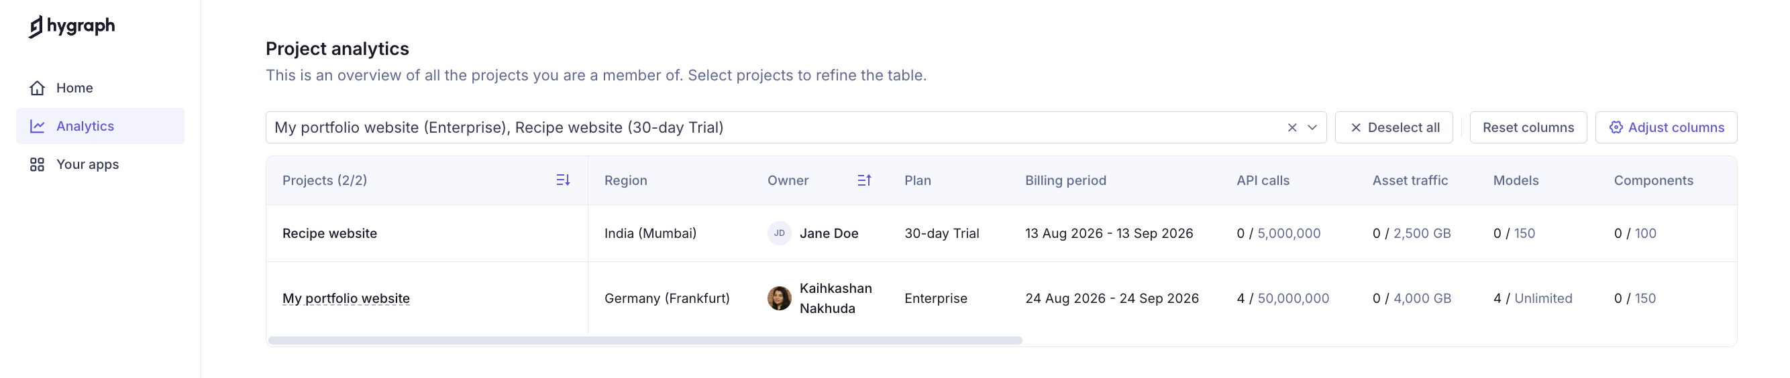
Task: Click the 4 / 50,000,000 API calls value
Action: click(1283, 298)
